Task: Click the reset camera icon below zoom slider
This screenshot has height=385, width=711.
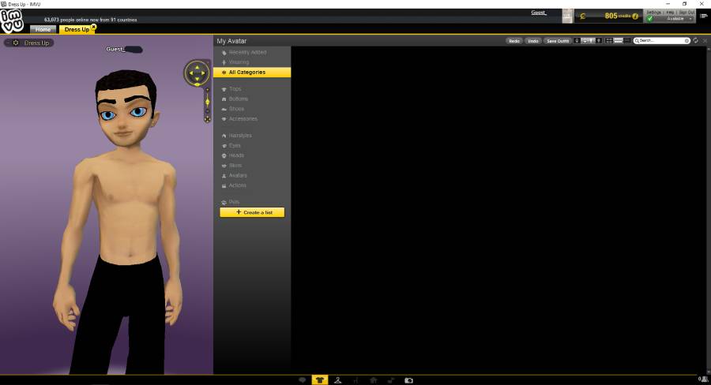Action: (x=207, y=119)
